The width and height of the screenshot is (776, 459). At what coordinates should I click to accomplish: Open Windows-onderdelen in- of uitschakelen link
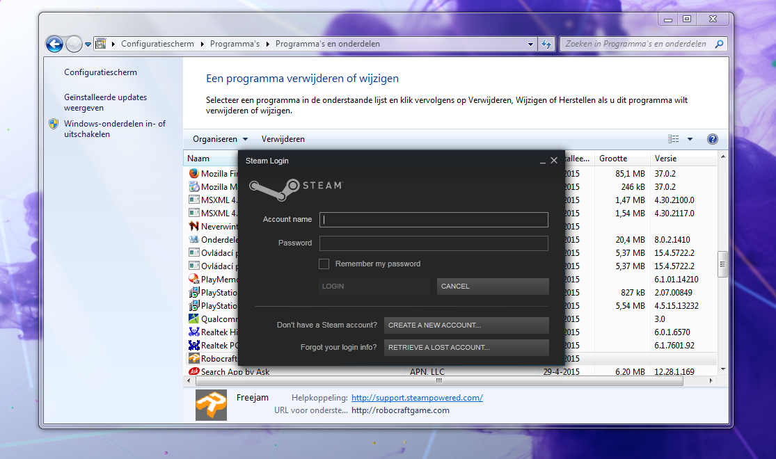tap(115, 129)
